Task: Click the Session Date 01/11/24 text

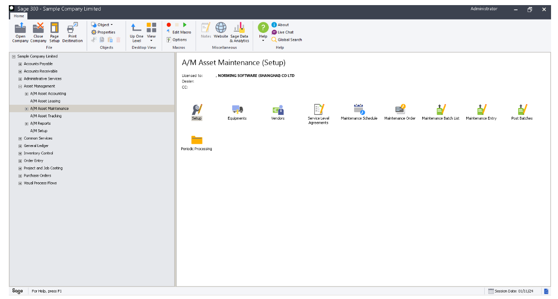Action: tap(514, 291)
